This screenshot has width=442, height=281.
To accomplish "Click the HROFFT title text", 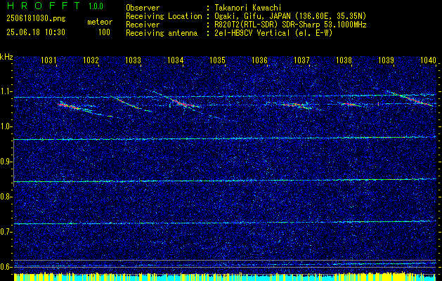I will point(44,6).
